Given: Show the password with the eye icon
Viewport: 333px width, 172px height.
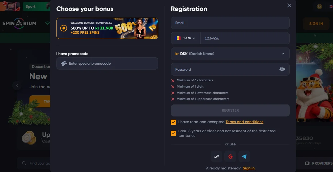Looking at the screenshot, I should [x=282, y=69].
